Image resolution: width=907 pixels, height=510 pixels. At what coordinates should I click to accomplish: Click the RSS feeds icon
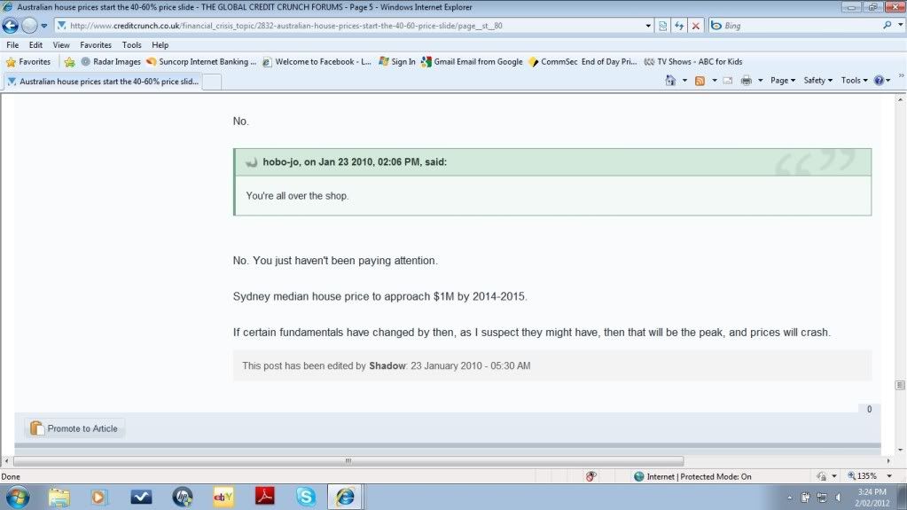(x=700, y=80)
